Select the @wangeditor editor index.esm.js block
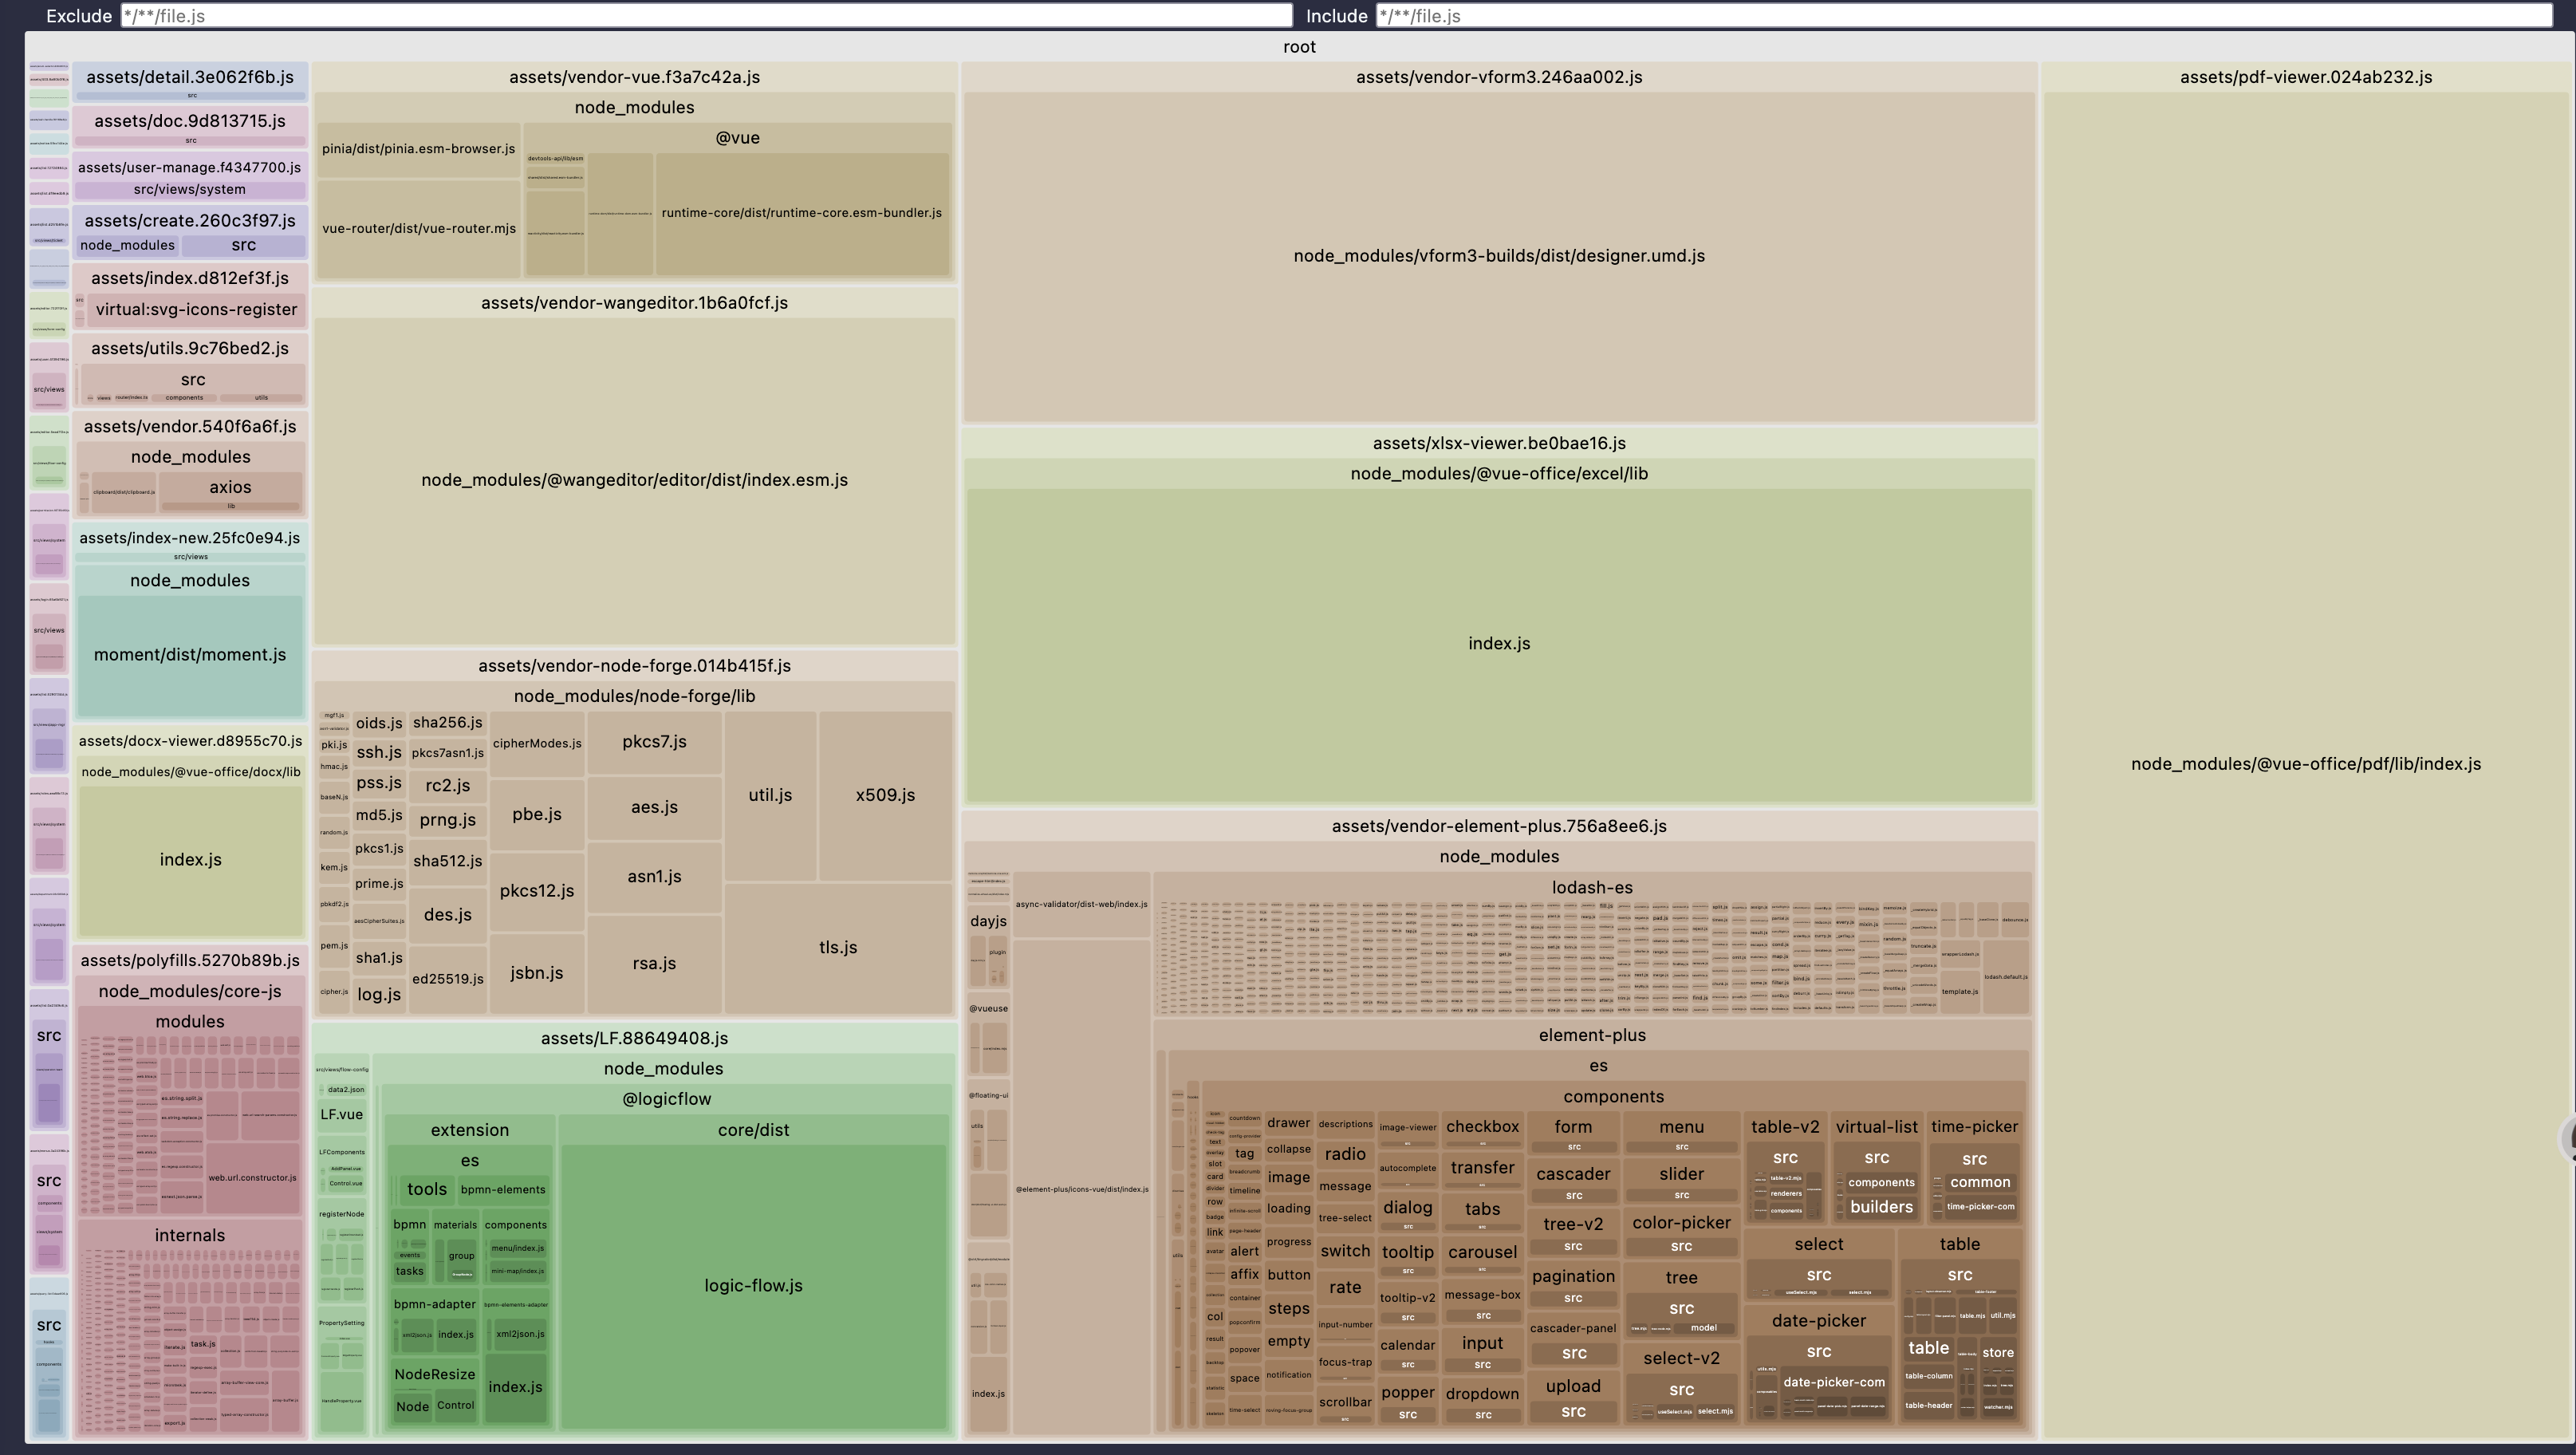The image size is (2576, 1455). [634, 480]
